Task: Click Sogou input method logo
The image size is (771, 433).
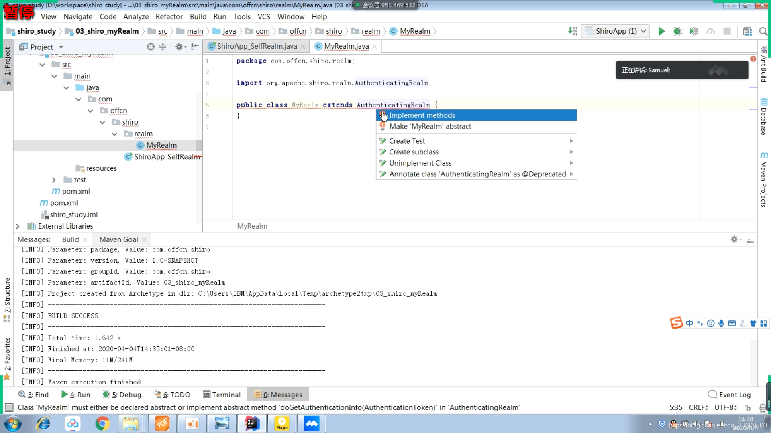Action: [x=676, y=323]
